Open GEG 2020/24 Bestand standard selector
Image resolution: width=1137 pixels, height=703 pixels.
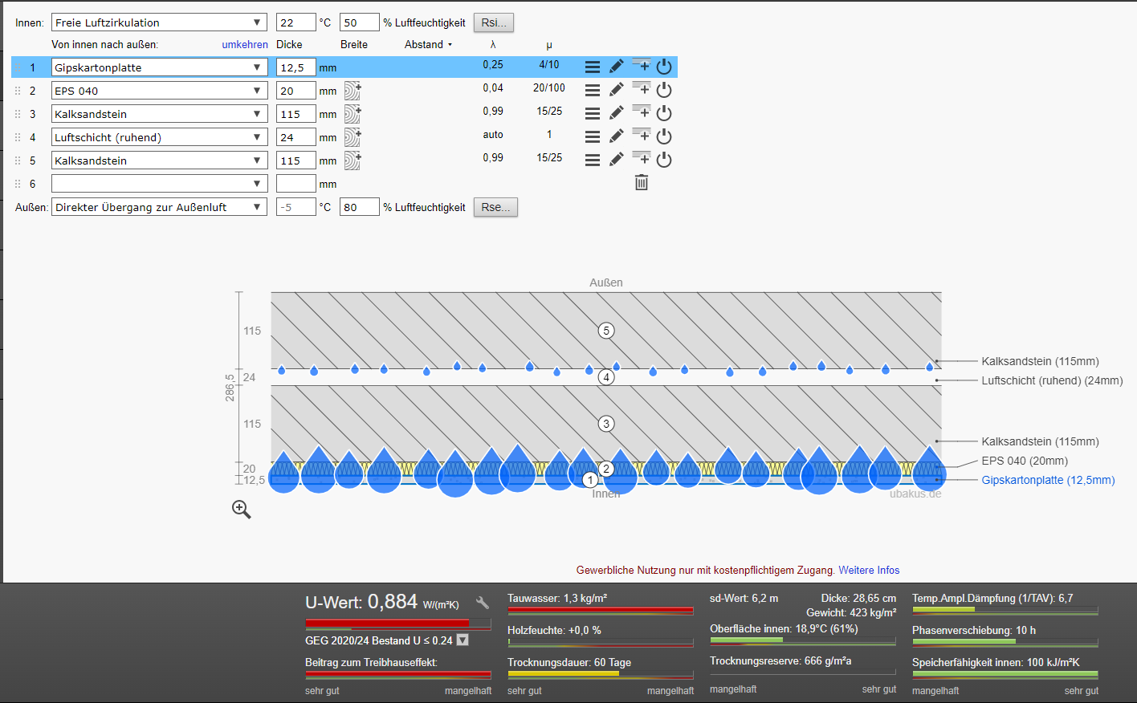click(x=463, y=640)
